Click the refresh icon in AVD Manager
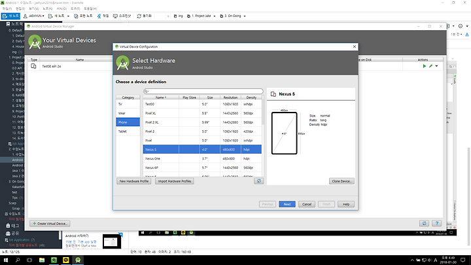The image size is (471, 265). click(424, 223)
